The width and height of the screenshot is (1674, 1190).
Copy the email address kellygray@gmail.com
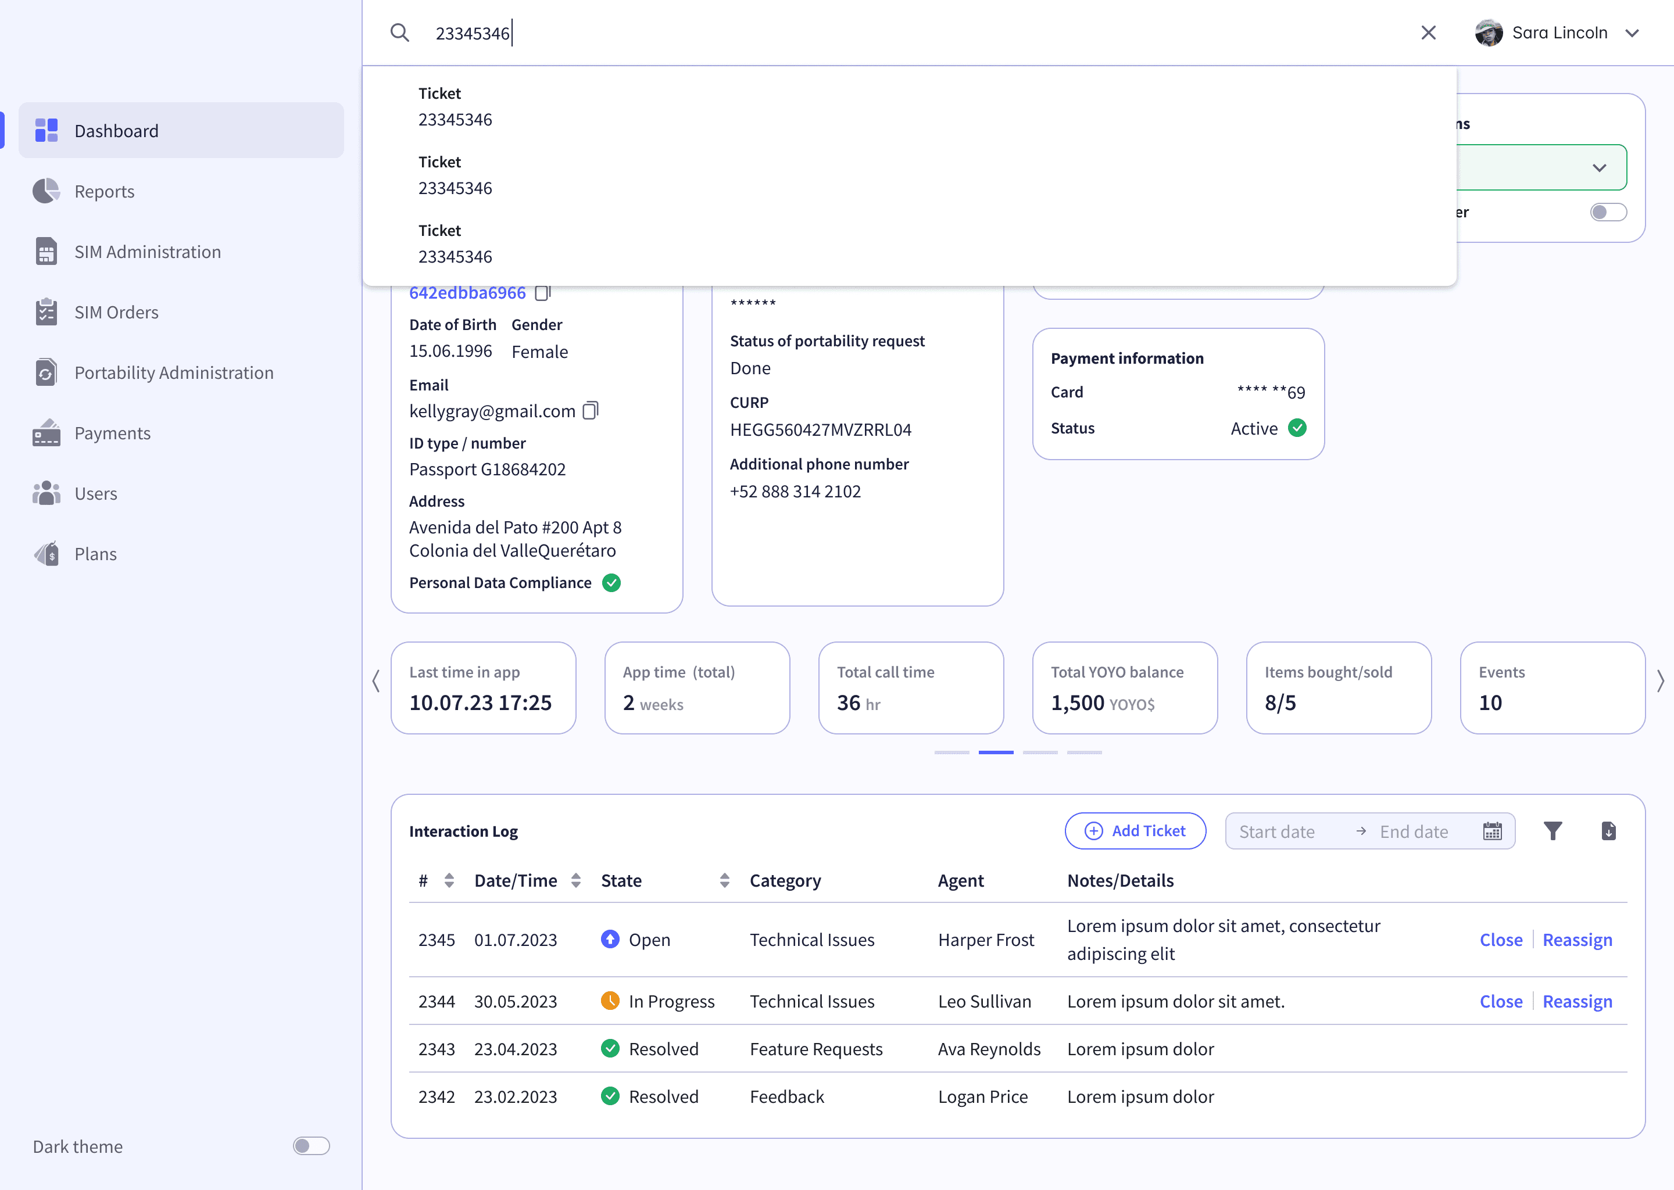point(591,410)
